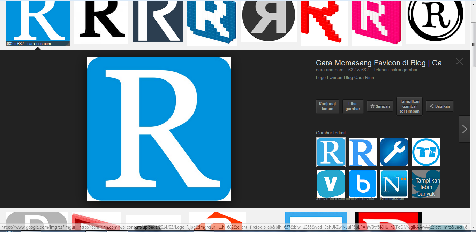Click Telusuri pakai gambar link
Screen dimensions: 476x232
(395, 70)
